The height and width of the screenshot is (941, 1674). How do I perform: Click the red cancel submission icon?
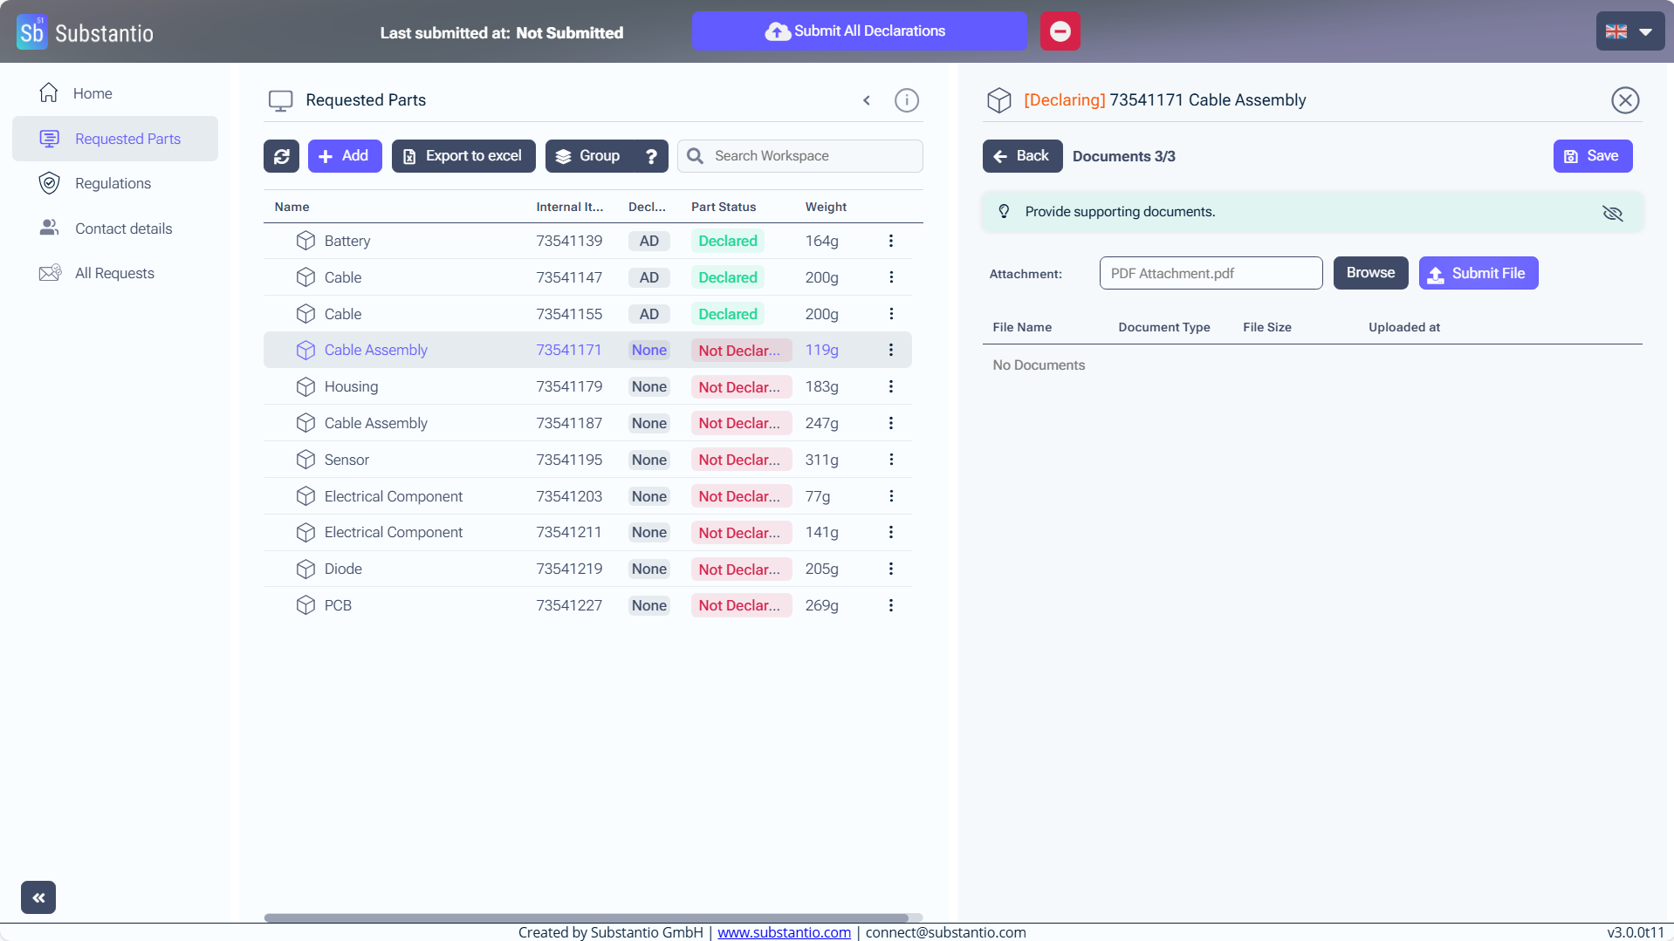[x=1060, y=31]
